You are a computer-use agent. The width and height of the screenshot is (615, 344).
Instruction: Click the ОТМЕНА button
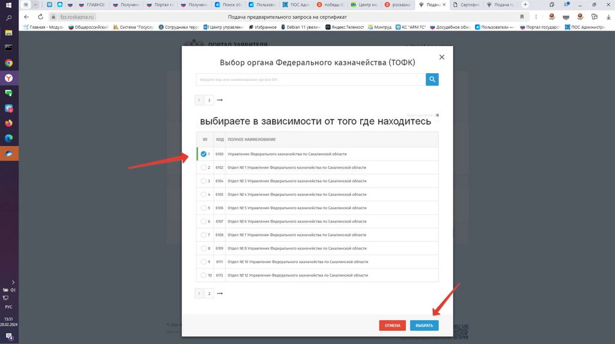[x=392, y=325]
